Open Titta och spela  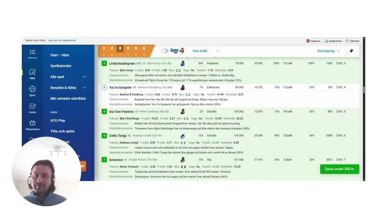pos(62,131)
